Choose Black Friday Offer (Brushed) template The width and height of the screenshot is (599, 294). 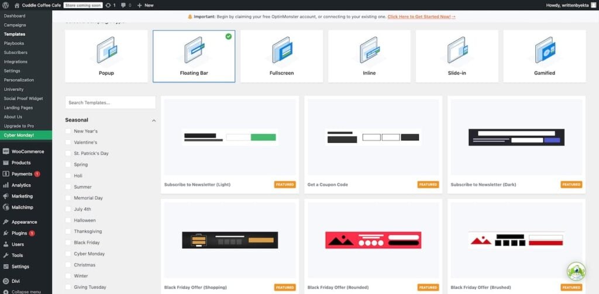point(517,246)
